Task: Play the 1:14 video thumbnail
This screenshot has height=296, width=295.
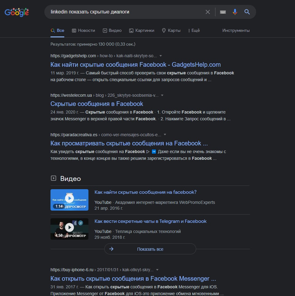Action: [69, 200]
